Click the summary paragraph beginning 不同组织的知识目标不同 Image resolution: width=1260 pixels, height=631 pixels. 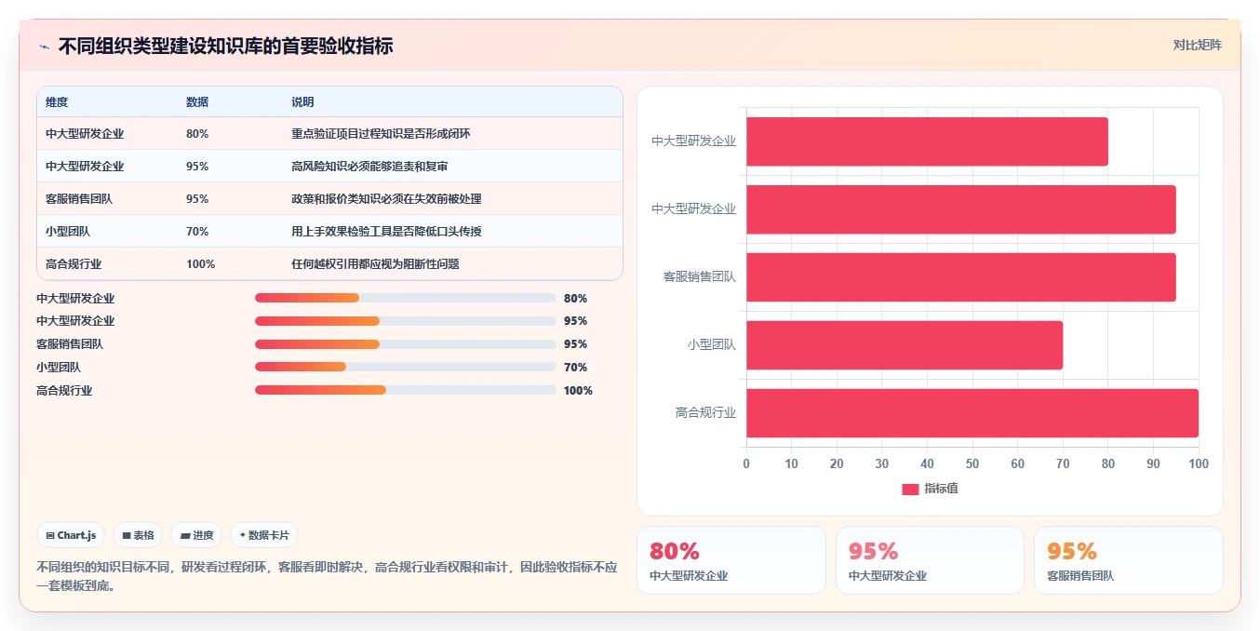[327, 576]
